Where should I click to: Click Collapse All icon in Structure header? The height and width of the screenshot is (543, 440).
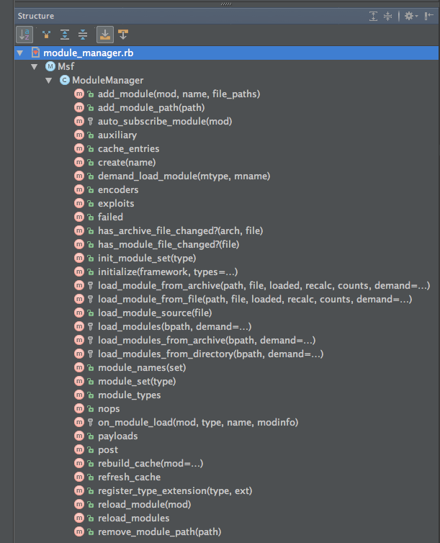pos(387,16)
